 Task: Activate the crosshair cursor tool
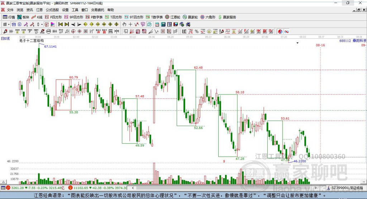[x=130, y=24]
